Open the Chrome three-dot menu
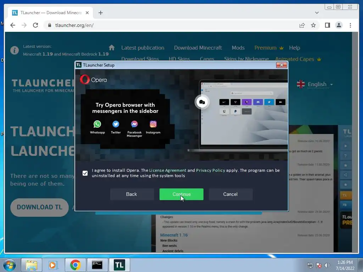Screen dimensions: 363x272 click(x=350, y=25)
